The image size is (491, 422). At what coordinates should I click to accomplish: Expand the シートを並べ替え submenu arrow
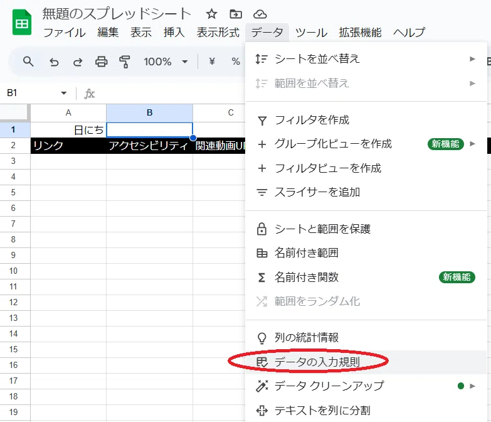coord(472,59)
